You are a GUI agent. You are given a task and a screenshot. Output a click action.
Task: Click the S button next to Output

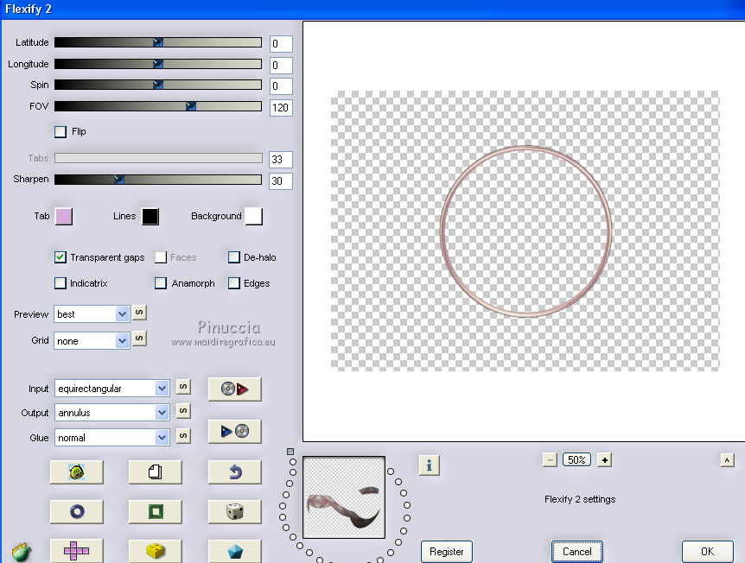(x=183, y=411)
